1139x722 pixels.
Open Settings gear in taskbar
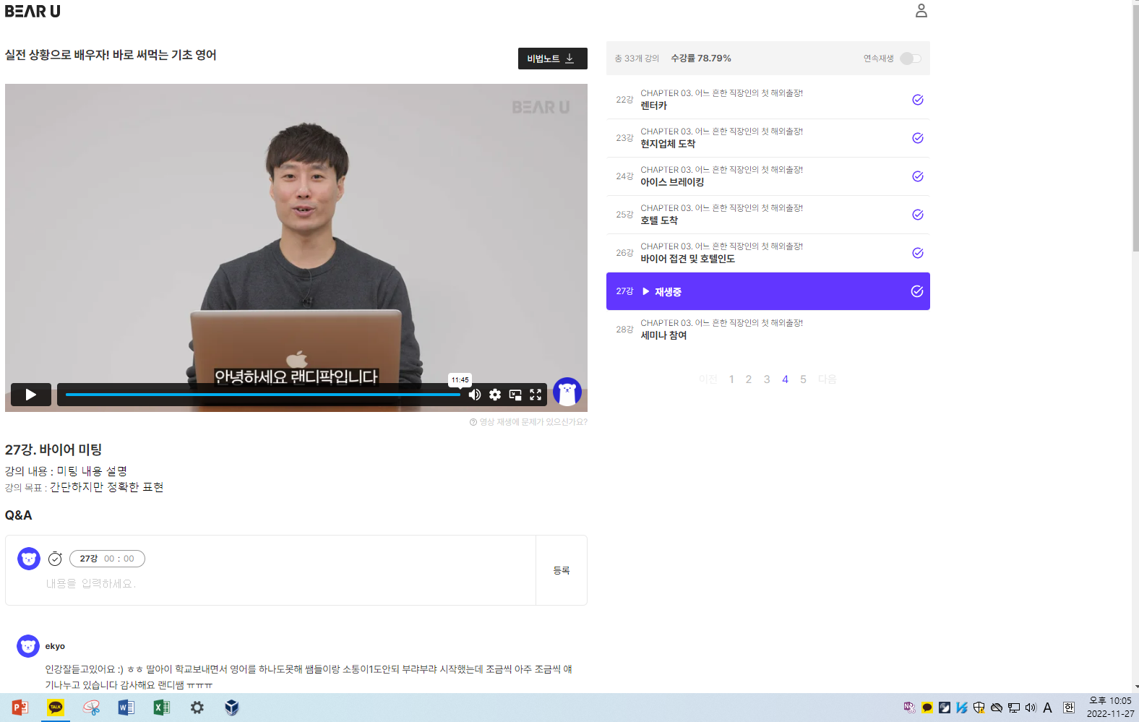(197, 708)
